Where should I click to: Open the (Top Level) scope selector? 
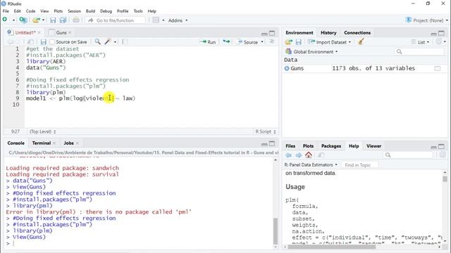coord(42,131)
